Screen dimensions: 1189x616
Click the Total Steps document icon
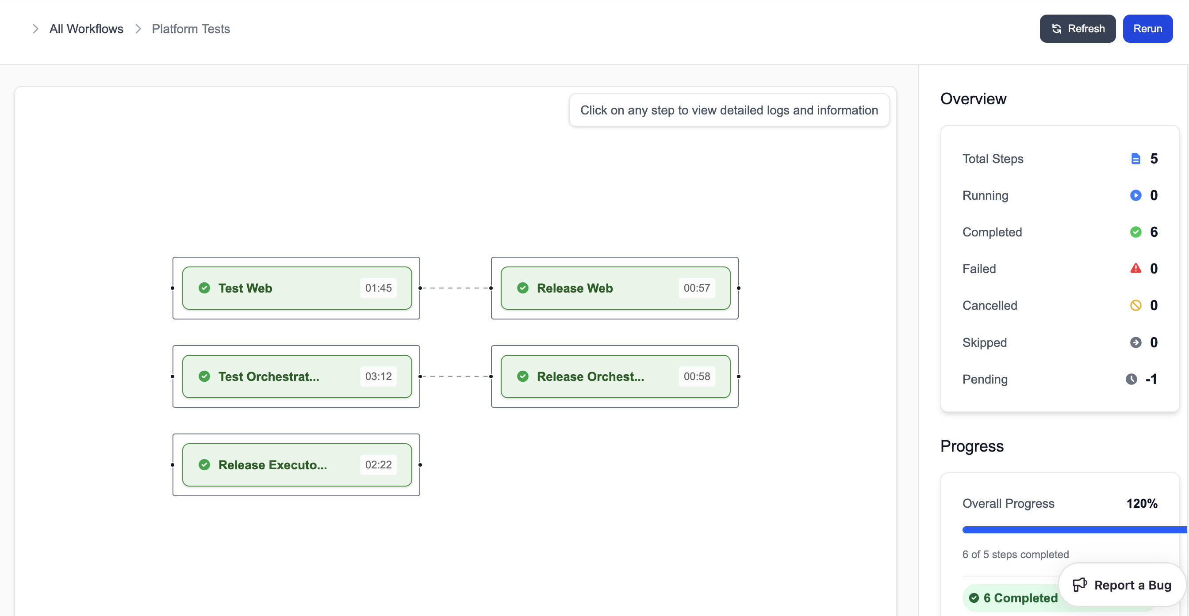point(1135,159)
